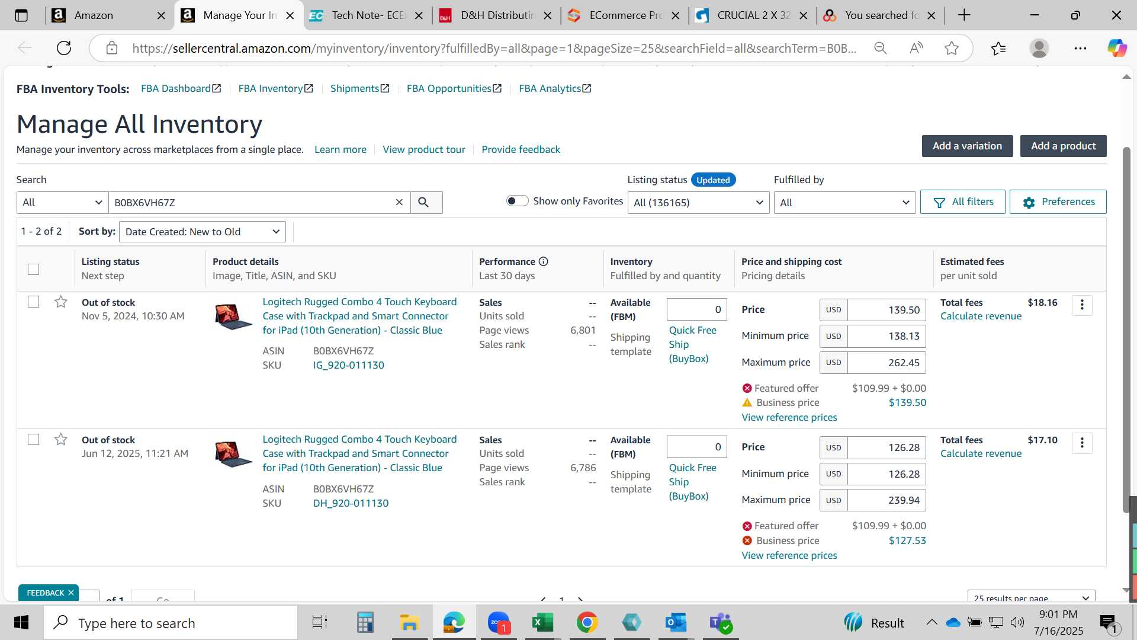
Task: Switch to Tech Note- ECE tab
Action: tap(368, 15)
